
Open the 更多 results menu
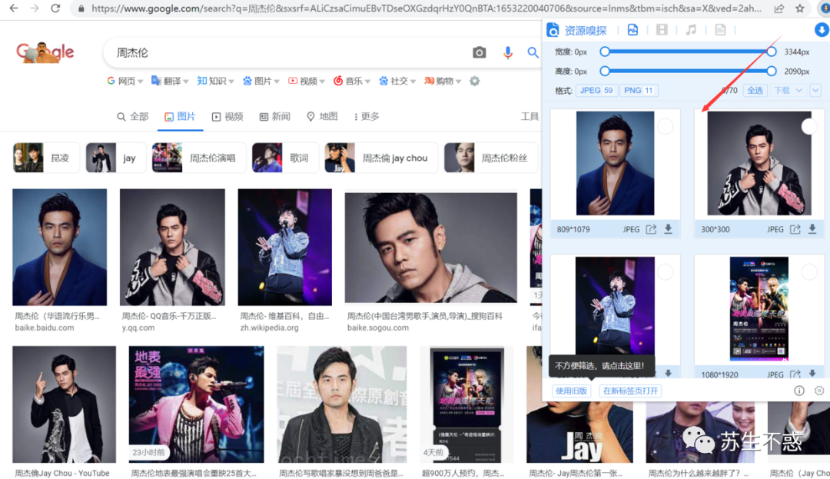click(367, 116)
